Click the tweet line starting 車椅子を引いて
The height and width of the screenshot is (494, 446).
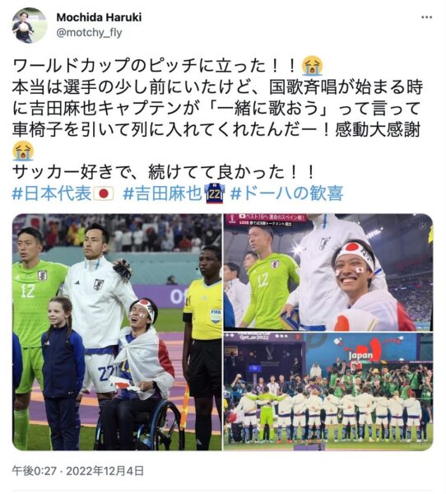click(216, 130)
